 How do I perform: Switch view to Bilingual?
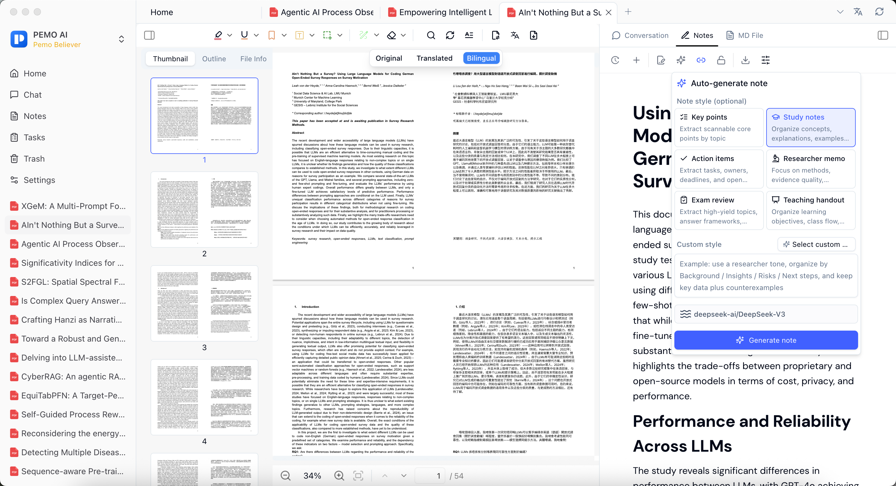click(x=481, y=58)
